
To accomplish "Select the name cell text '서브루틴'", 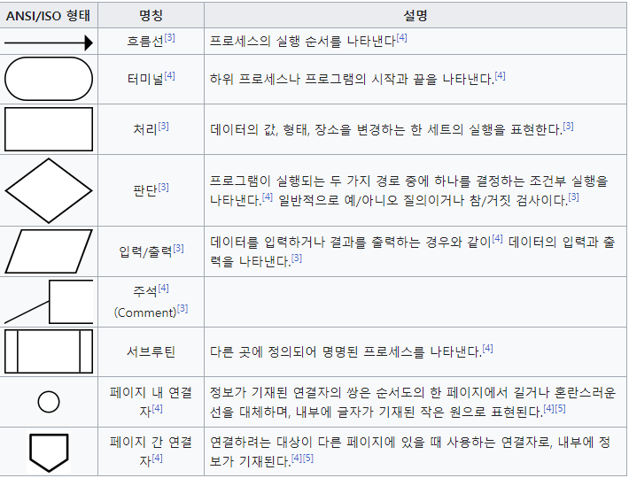I will [151, 351].
